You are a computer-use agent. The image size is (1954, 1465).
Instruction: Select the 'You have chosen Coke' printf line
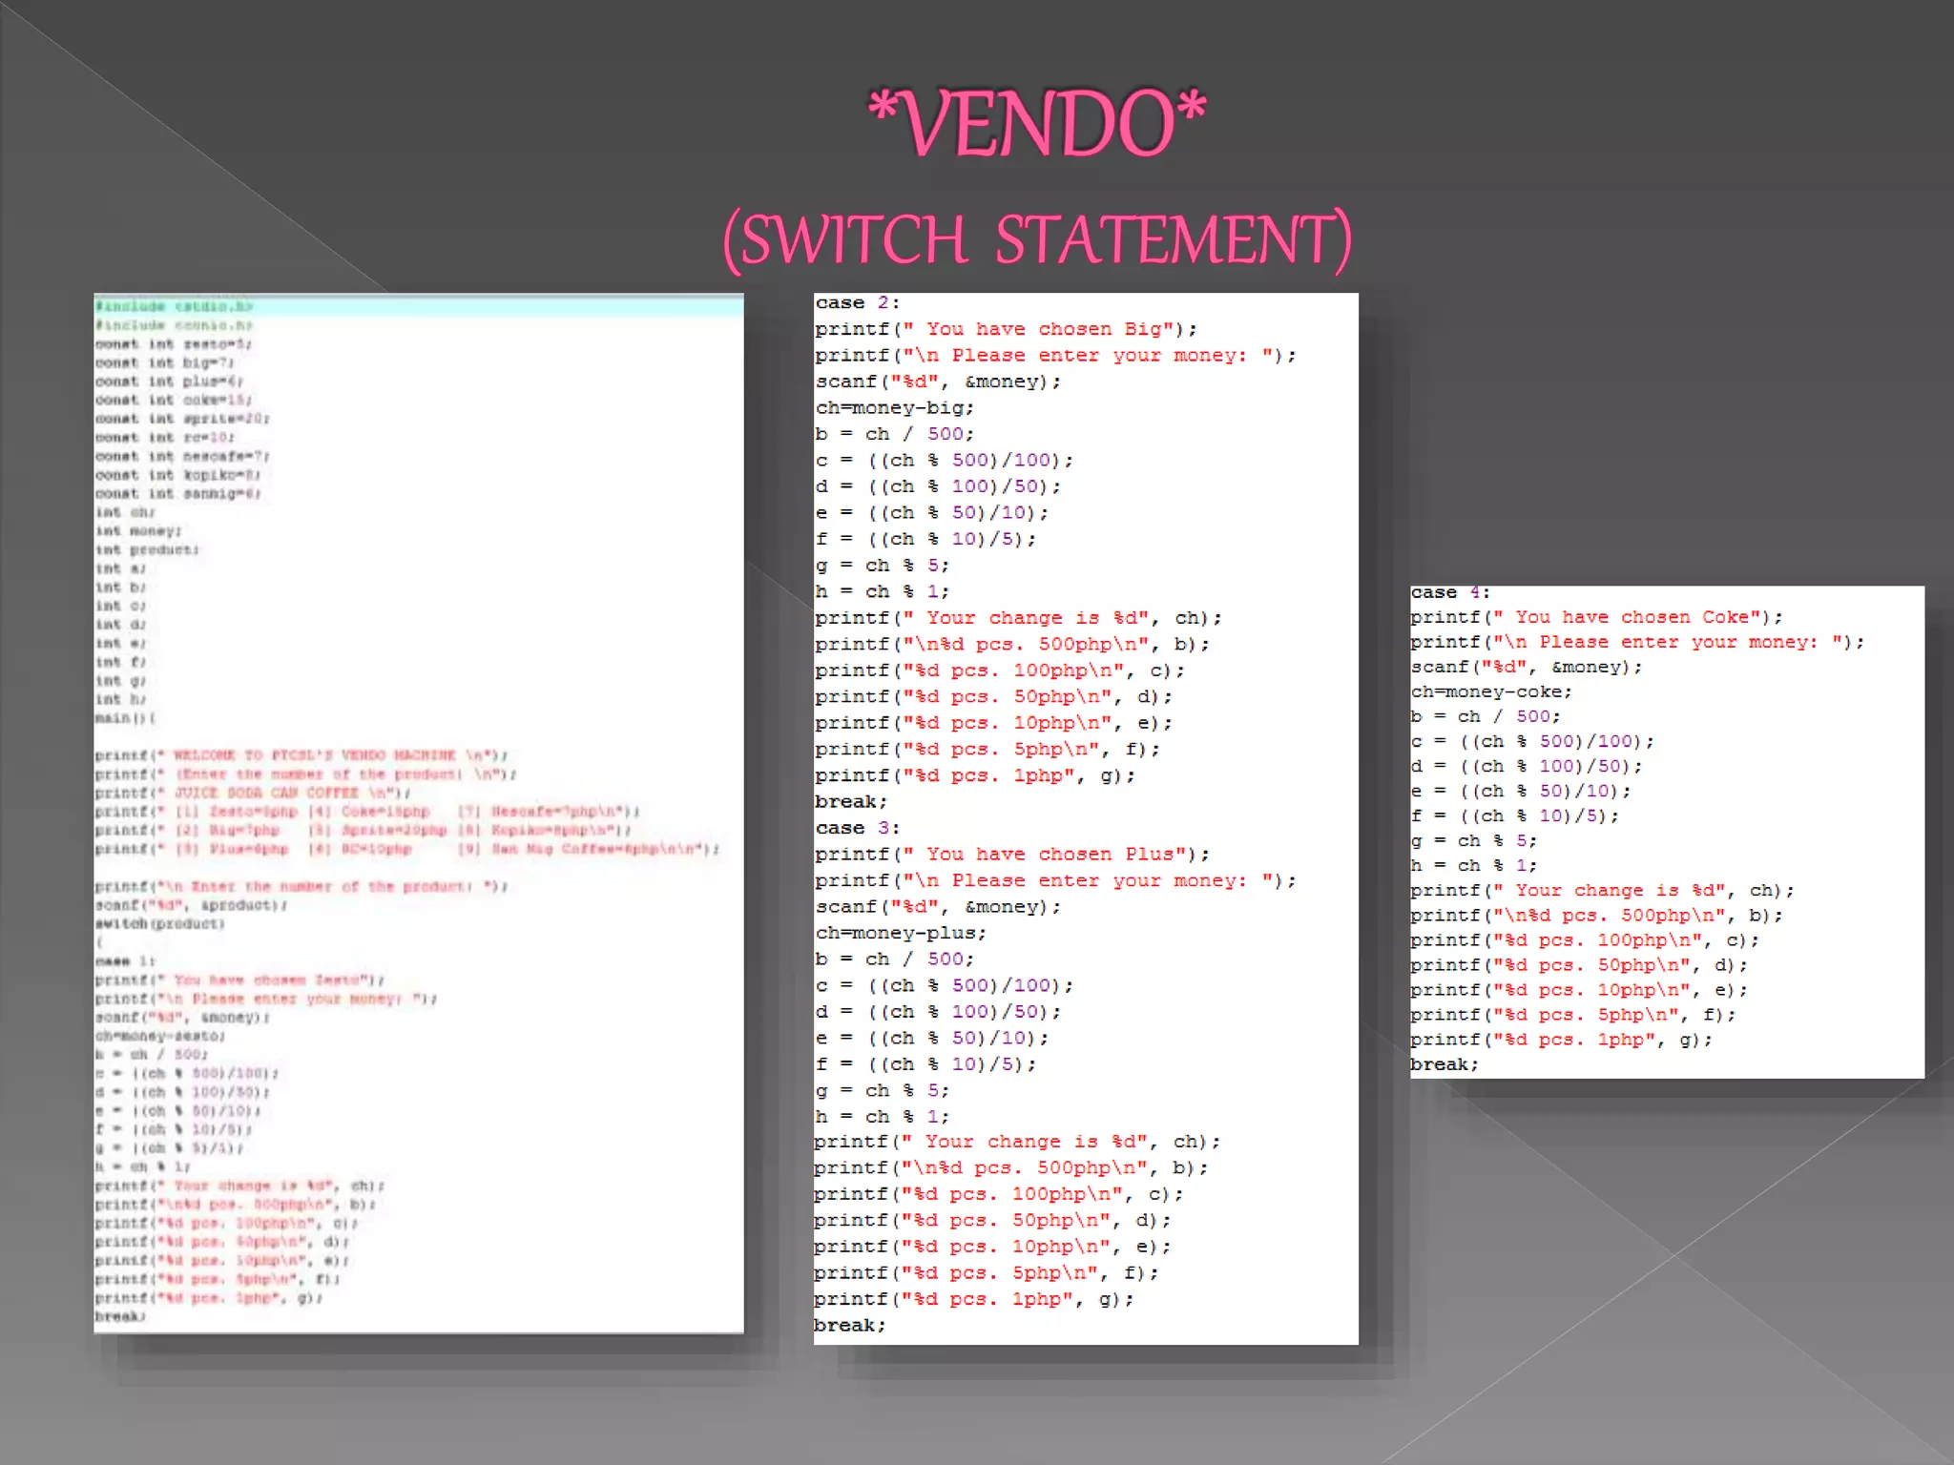point(1596,617)
